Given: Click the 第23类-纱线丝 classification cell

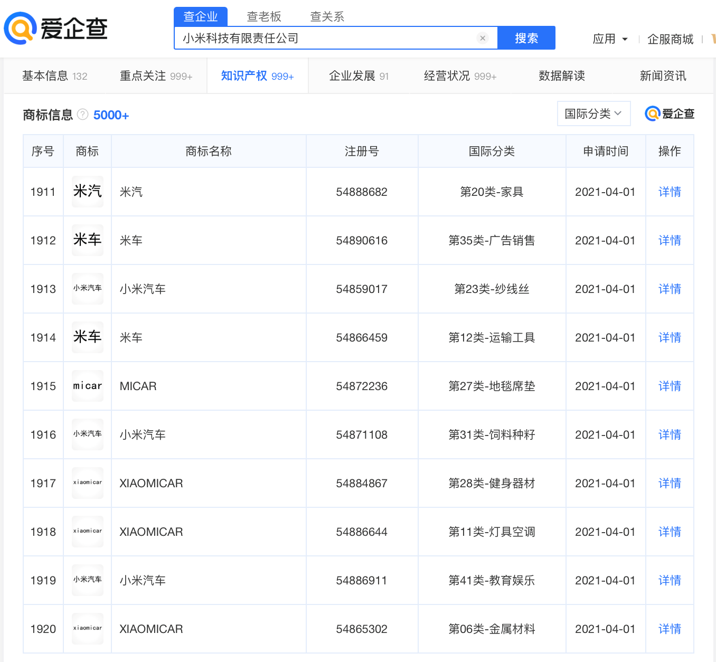Looking at the screenshot, I should 492,289.
